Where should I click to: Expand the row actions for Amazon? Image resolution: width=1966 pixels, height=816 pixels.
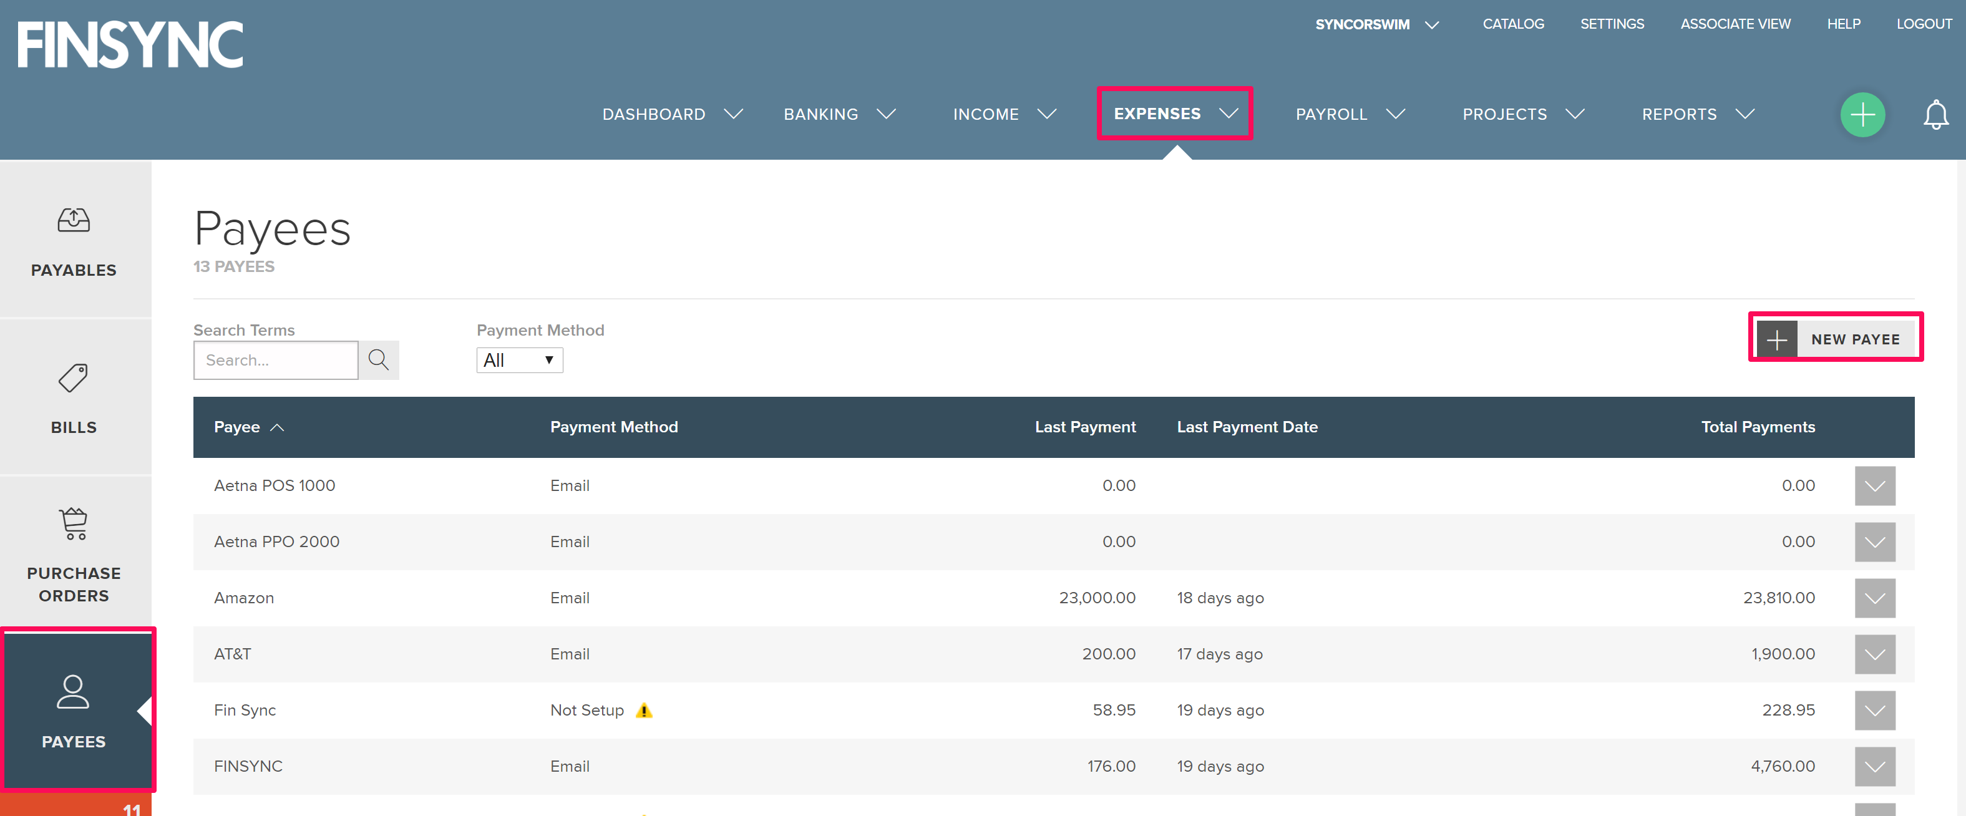1874,598
